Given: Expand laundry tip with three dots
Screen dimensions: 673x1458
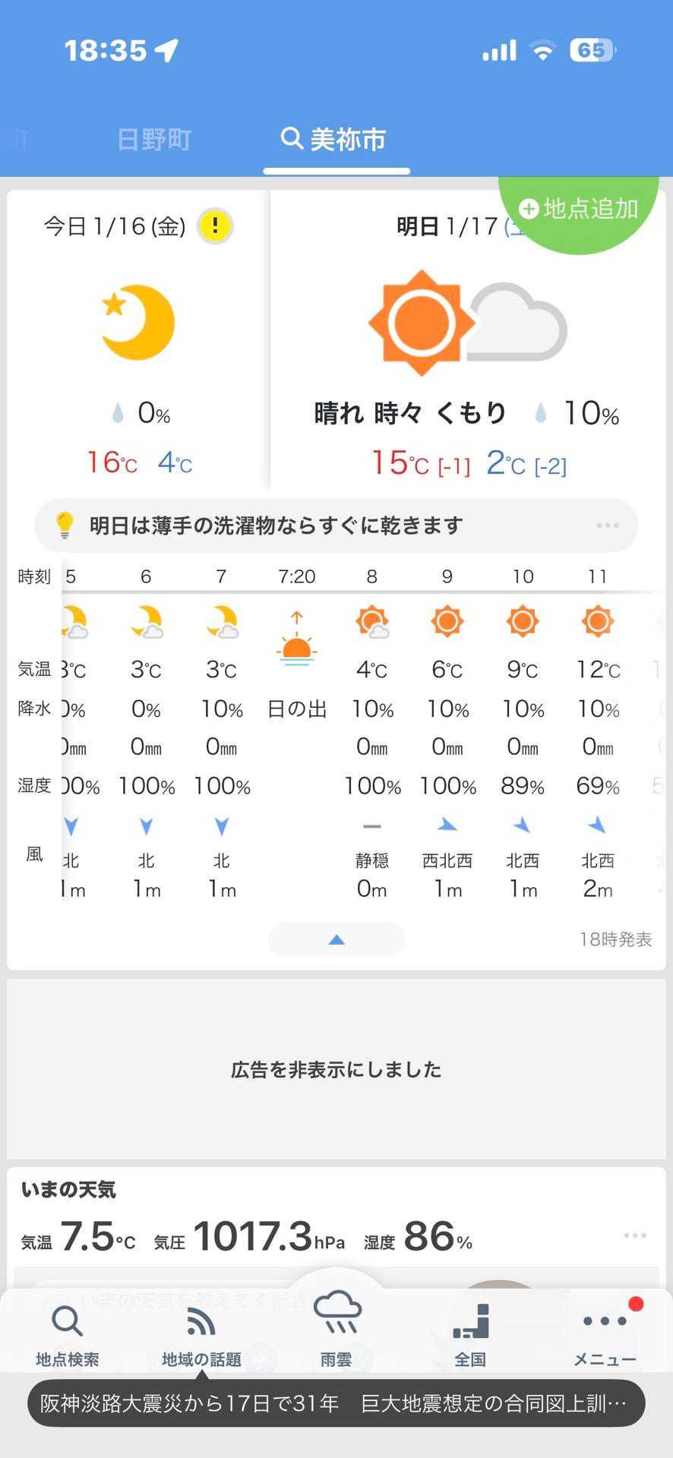Looking at the screenshot, I should point(608,525).
